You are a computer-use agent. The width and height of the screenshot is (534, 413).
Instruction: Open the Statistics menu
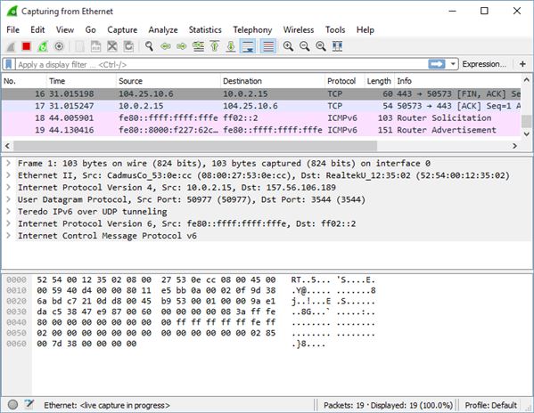click(205, 30)
